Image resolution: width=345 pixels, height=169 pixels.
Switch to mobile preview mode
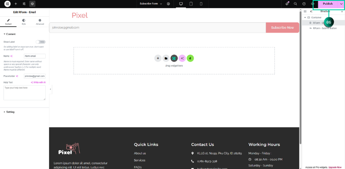pyautogui.click(x=201, y=4)
